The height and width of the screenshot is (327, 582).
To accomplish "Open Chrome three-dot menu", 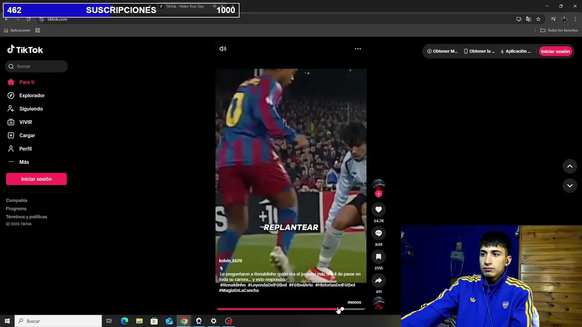I will pos(576,19).
